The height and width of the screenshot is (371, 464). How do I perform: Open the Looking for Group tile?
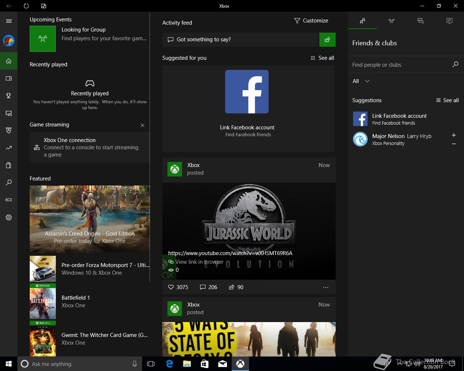[89, 38]
